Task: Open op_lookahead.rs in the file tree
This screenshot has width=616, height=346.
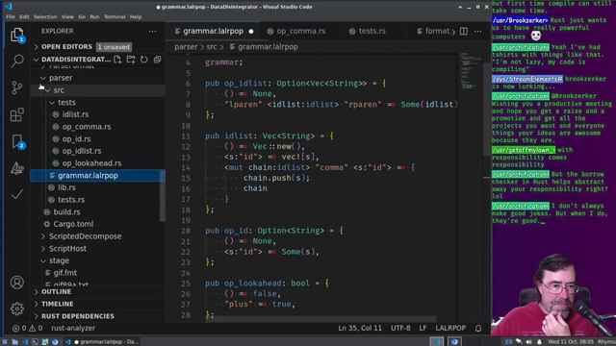Action: click(91, 163)
